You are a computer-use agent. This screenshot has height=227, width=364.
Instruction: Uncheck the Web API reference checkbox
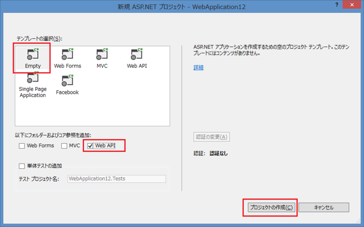90,146
